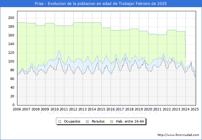Click the 2019 x-axis year label
The height and width of the screenshot is (140, 202).
click(139, 109)
